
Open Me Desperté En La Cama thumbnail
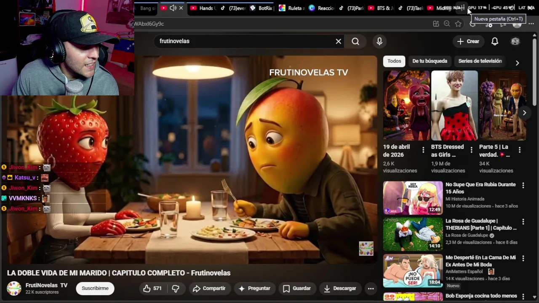click(x=413, y=271)
